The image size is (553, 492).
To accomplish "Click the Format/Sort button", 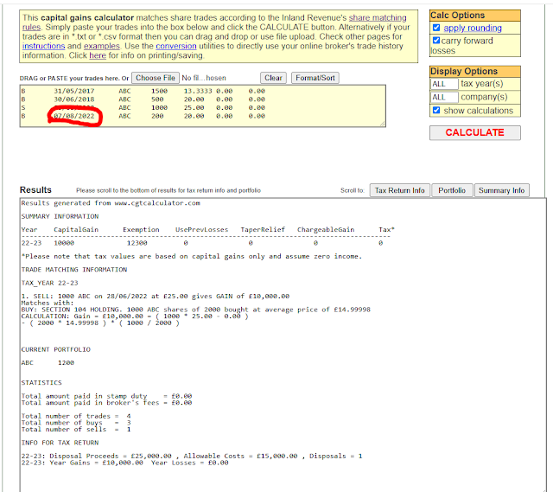I will point(315,78).
